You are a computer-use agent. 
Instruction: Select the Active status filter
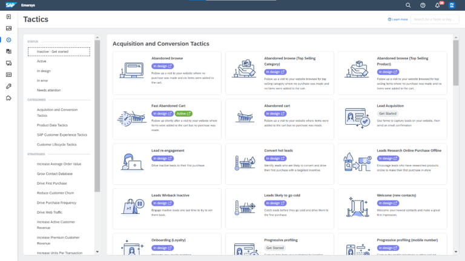click(x=41, y=61)
